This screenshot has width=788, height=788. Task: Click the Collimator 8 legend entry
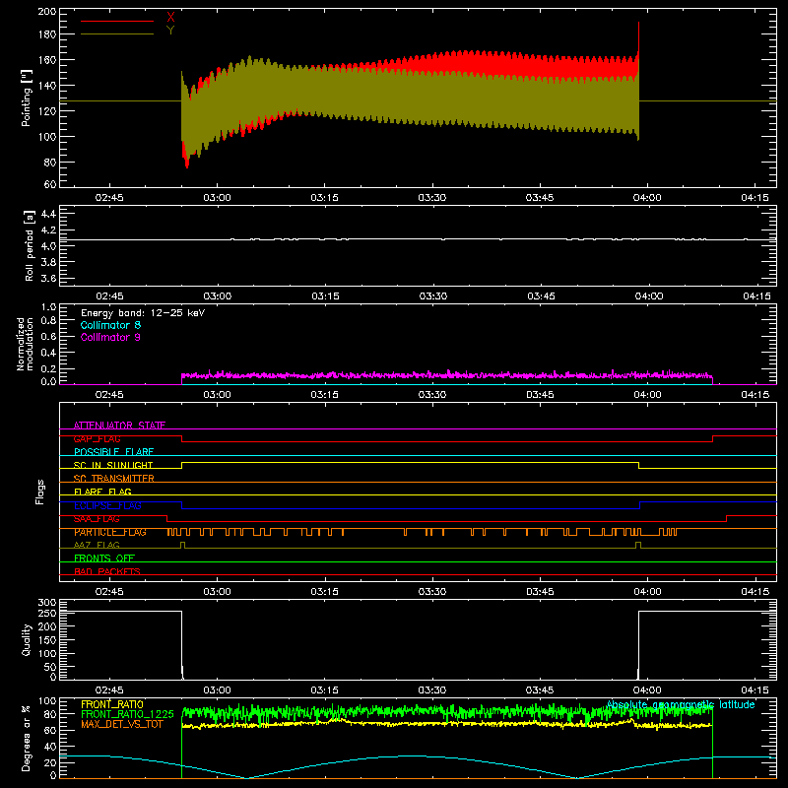(x=110, y=325)
